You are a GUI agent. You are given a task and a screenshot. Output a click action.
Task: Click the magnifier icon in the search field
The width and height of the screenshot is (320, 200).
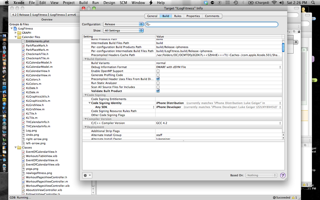(x=148, y=24)
